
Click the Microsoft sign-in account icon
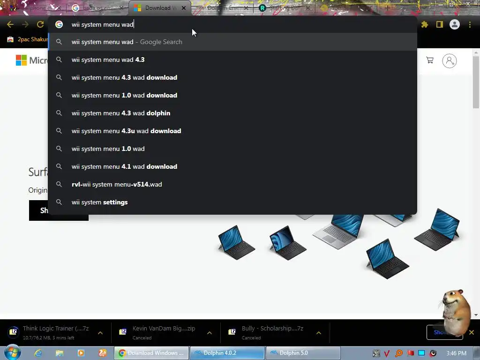(x=450, y=60)
